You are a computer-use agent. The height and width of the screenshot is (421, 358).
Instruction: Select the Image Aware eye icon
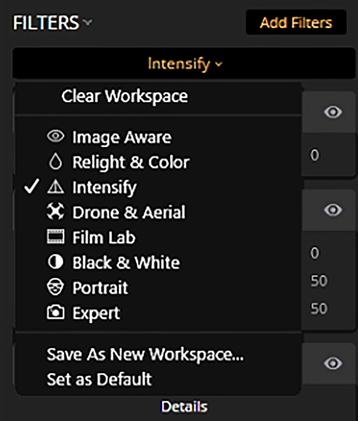point(55,136)
